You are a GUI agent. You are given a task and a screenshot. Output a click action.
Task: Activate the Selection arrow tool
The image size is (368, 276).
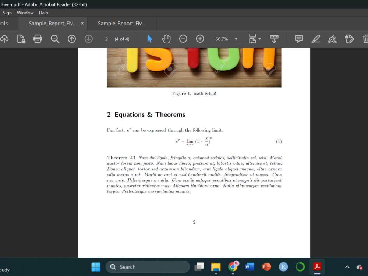coord(150,39)
